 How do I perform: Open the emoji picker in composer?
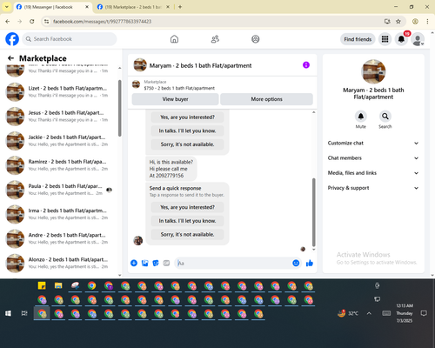[x=296, y=263]
